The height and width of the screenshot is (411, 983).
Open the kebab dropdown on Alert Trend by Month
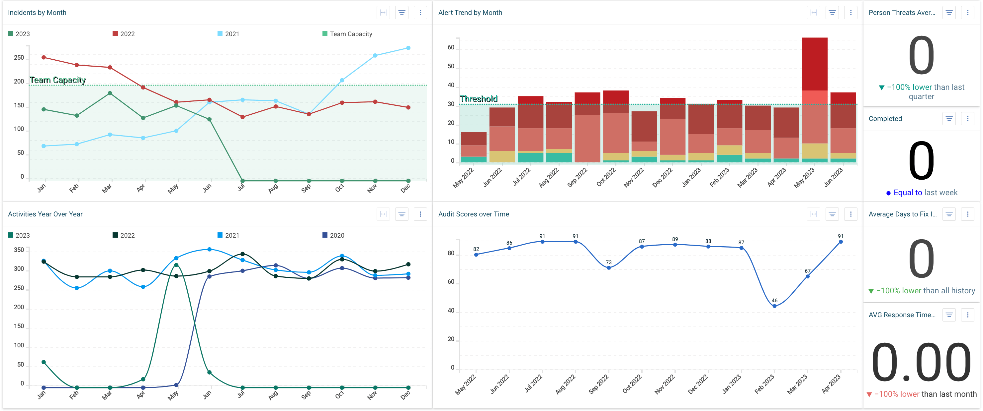point(850,13)
